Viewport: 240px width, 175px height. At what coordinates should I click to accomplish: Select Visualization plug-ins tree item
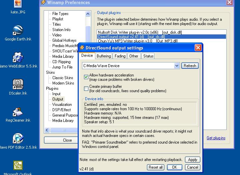[62, 105]
